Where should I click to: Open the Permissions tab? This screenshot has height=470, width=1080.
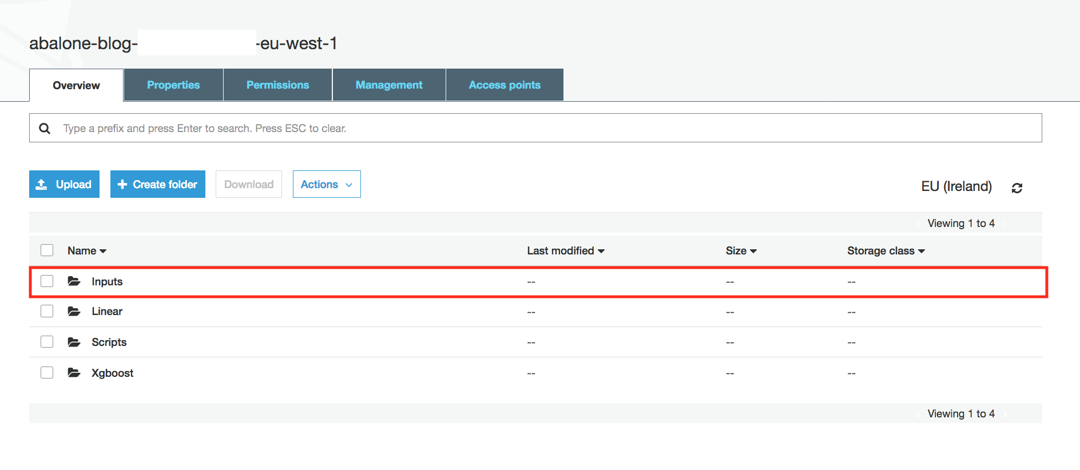(277, 85)
